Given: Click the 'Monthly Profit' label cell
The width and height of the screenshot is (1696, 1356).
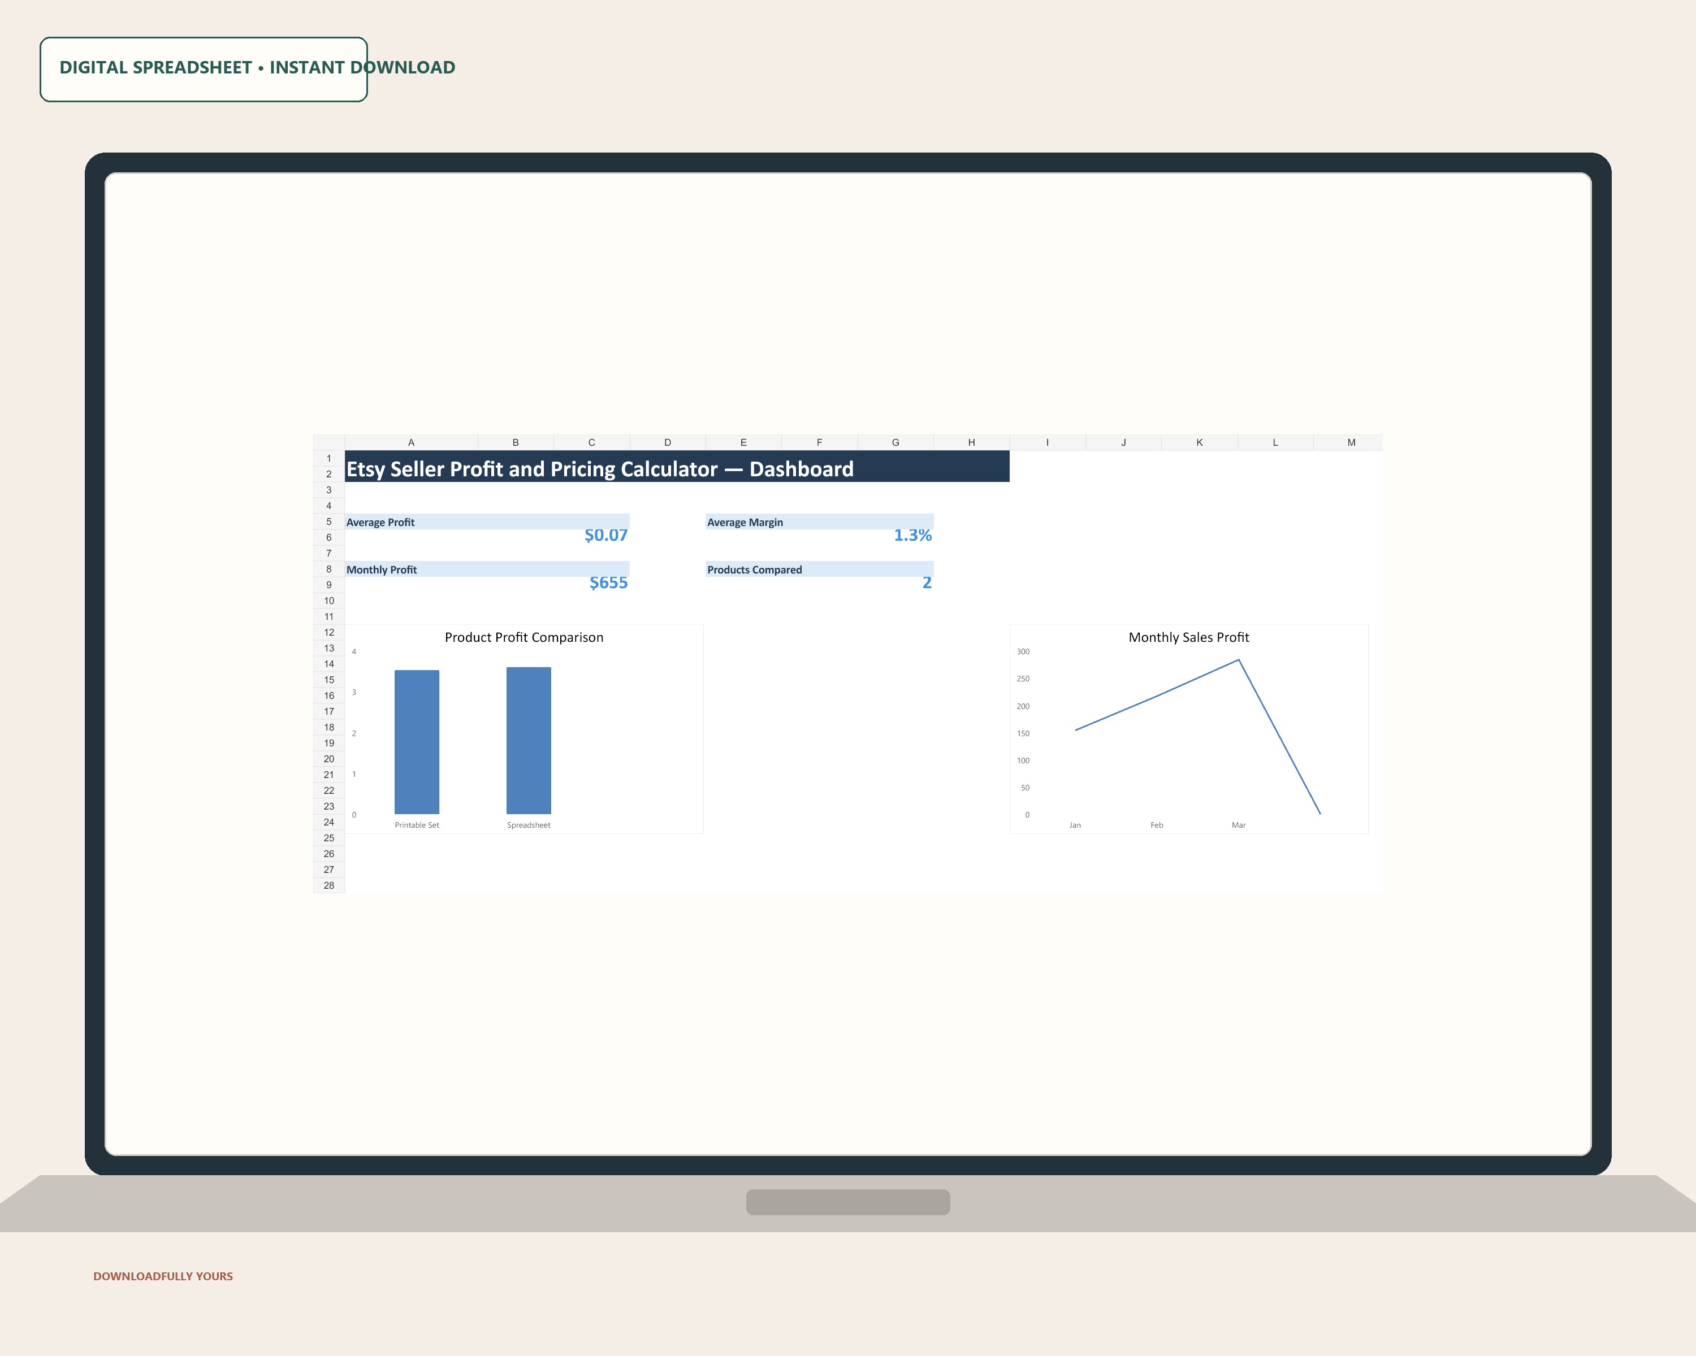Looking at the screenshot, I should pyautogui.click(x=487, y=569).
